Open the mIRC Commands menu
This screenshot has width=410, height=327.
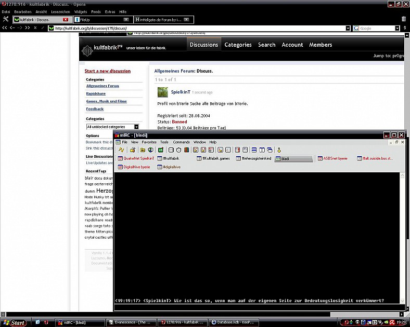[x=181, y=142]
